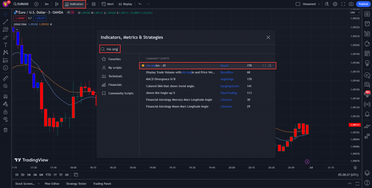This screenshot has width=372, height=188.
Task: Click the EURUSD symbol search
Action: 21,4
